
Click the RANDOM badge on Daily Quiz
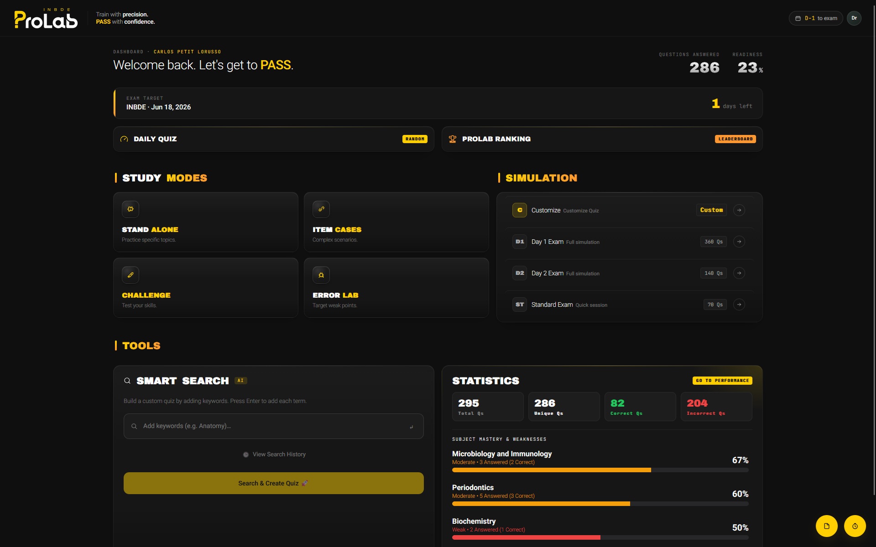415,139
